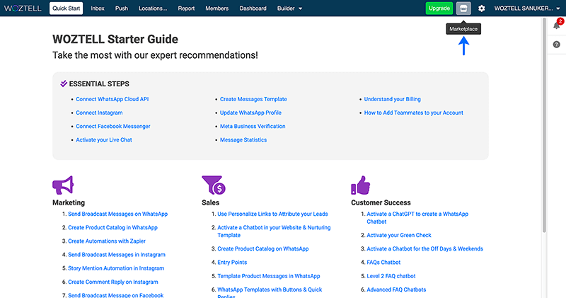Screen dimensions: 566x298
Task: Click the Sales funnel icon
Action: click(x=214, y=185)
